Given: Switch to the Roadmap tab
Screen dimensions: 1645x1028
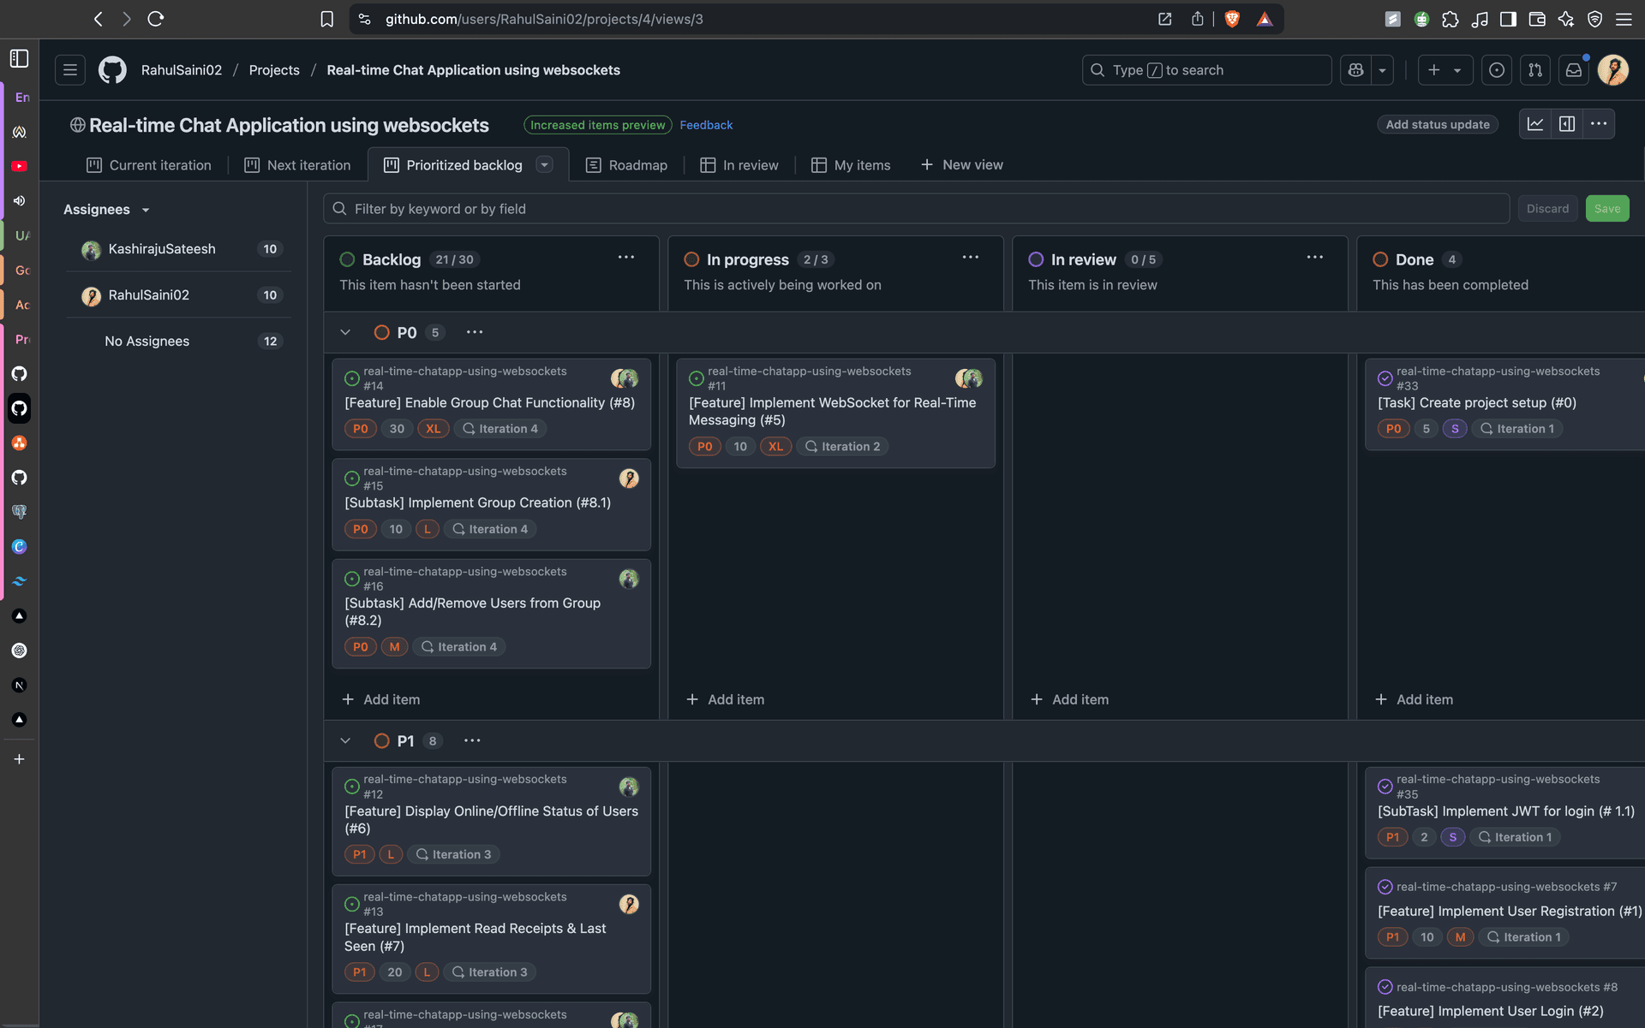Looking at the screenshot, I should coord(626,165).
